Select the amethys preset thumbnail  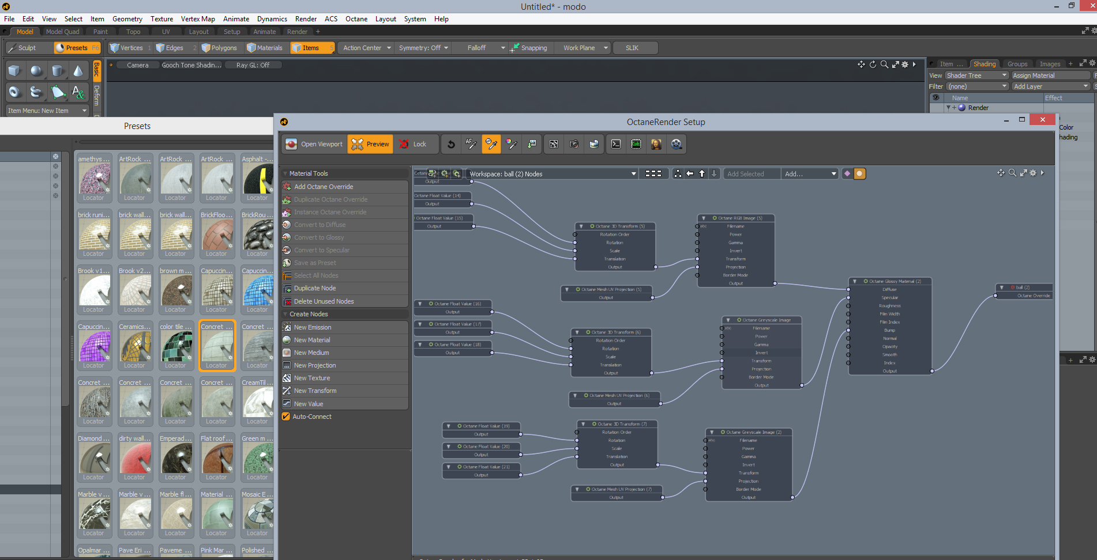pos(95,178)
